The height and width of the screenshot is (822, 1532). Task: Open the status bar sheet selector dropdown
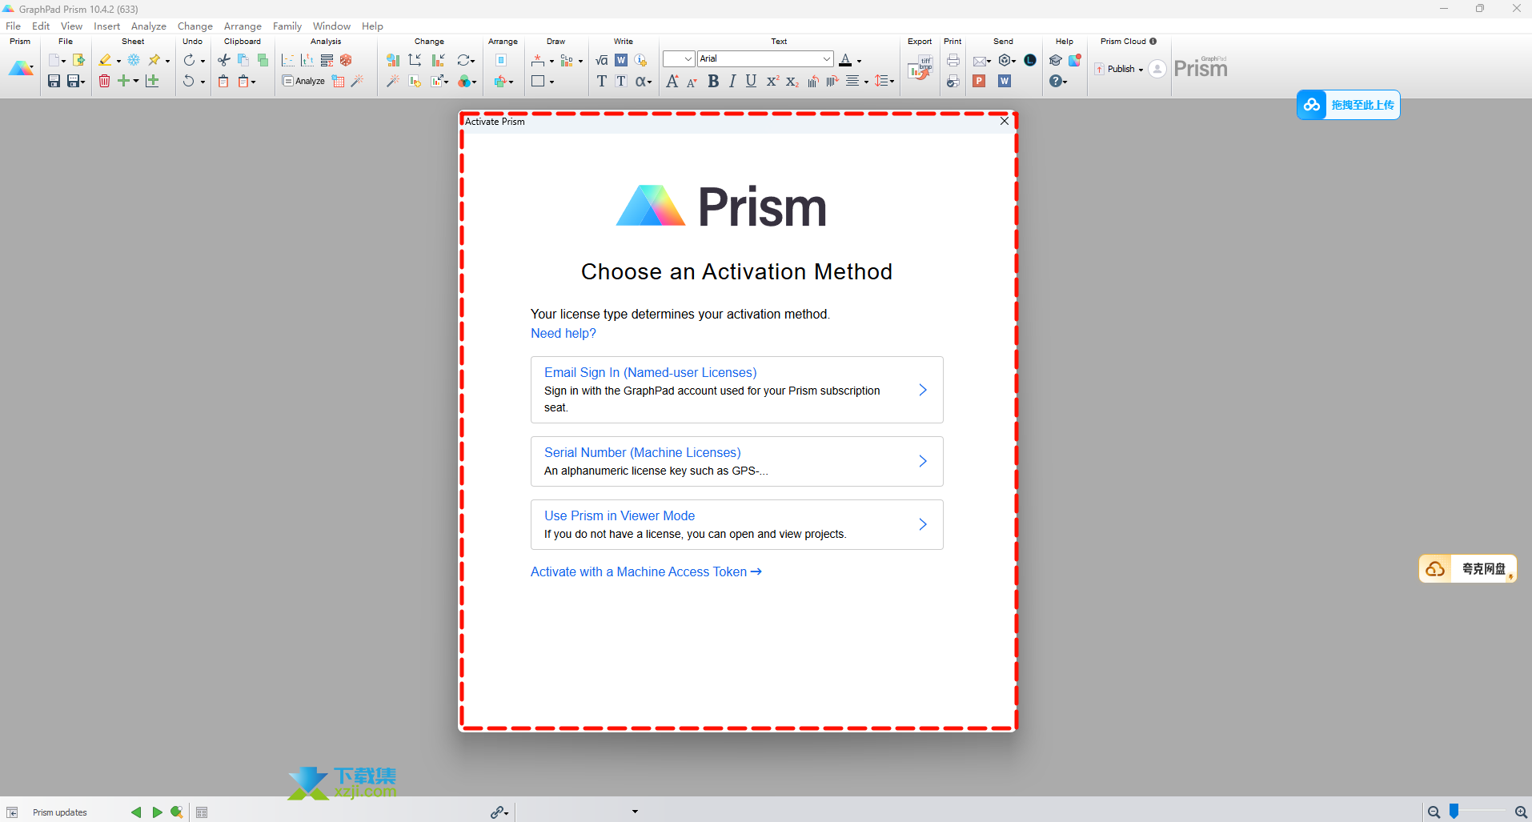click(x=635, y=812)
